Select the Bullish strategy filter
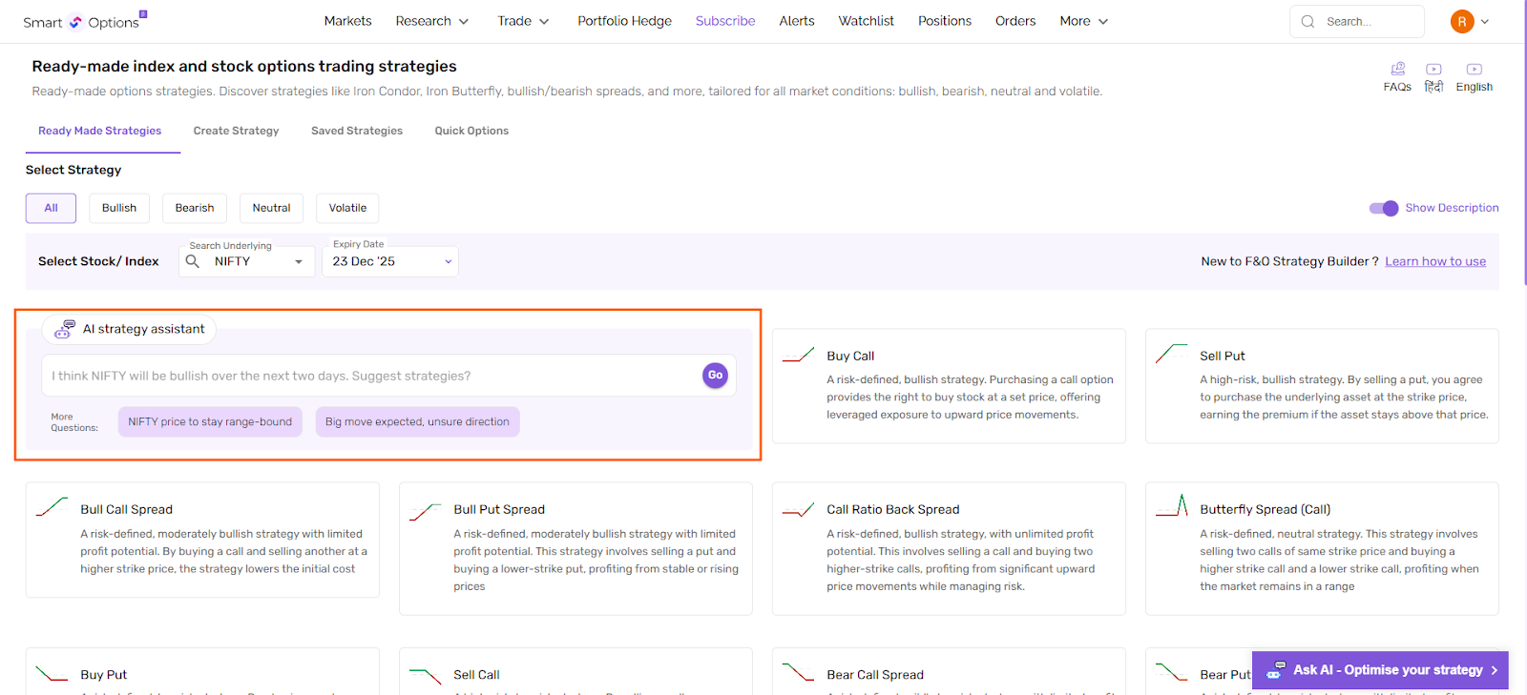The image size is (1527, 695). (x=119, y=208)
